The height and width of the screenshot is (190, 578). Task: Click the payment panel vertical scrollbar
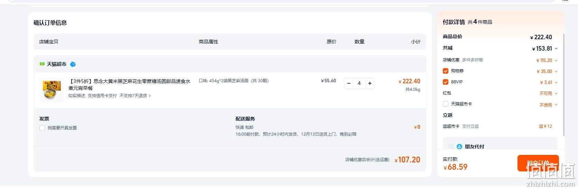pyautogui.click(x=564, y=84)
